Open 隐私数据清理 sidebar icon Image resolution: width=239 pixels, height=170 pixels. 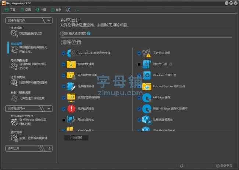[x=14, y=66]
